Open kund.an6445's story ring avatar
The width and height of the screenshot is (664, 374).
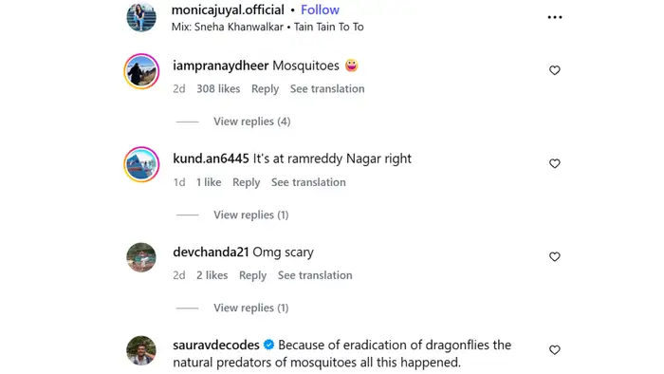point(141,164)
